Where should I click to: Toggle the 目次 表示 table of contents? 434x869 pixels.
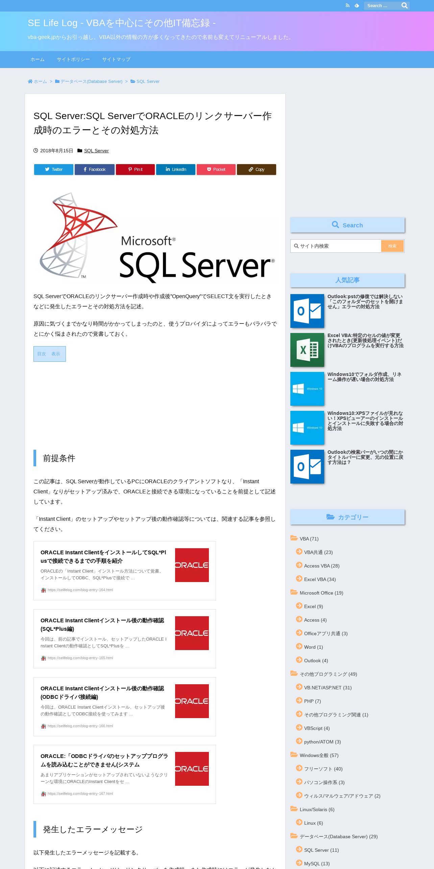(x=49, y=354)
